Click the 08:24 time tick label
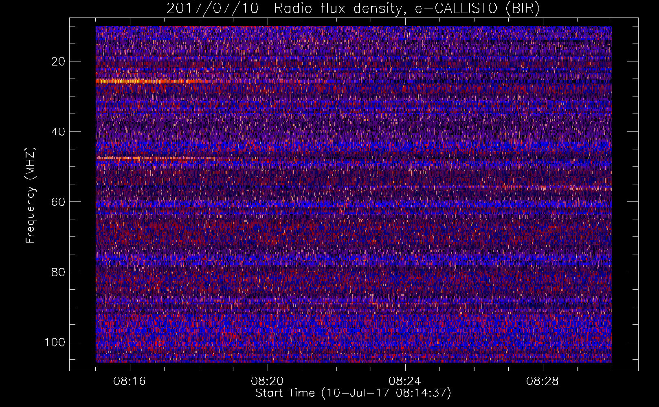 tap(405, 381)
